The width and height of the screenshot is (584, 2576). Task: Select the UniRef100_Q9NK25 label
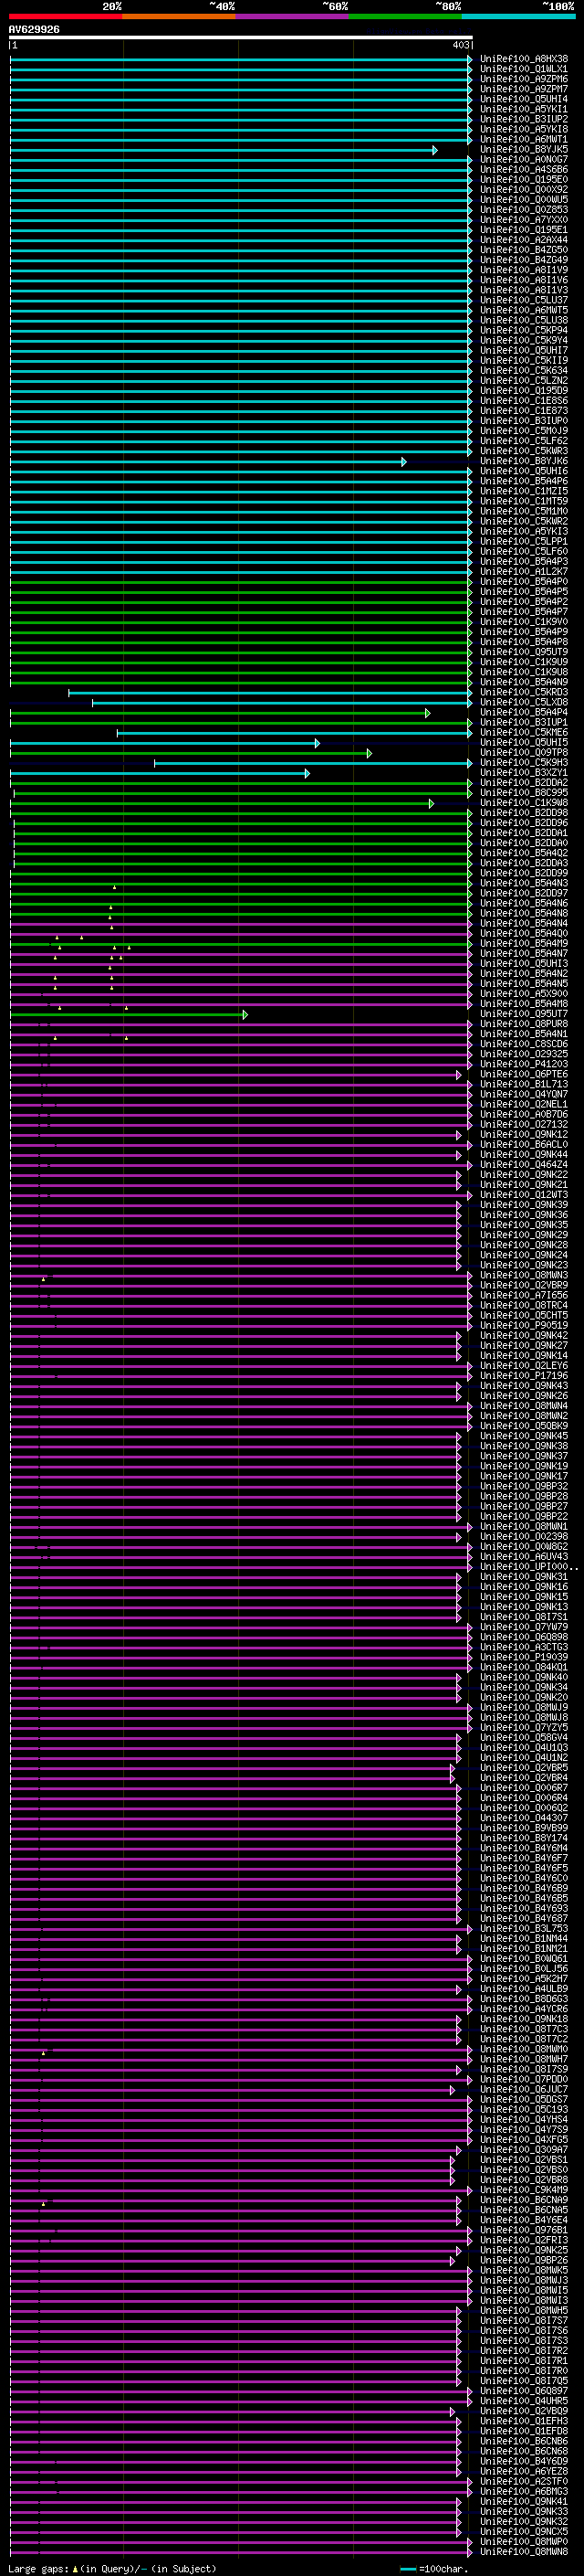(523, 2251)
